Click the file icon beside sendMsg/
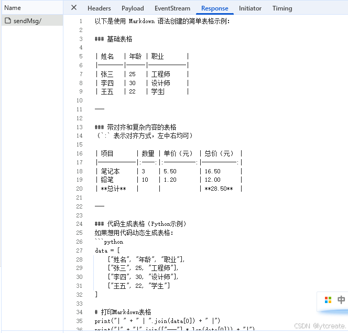 pos(8,20)
